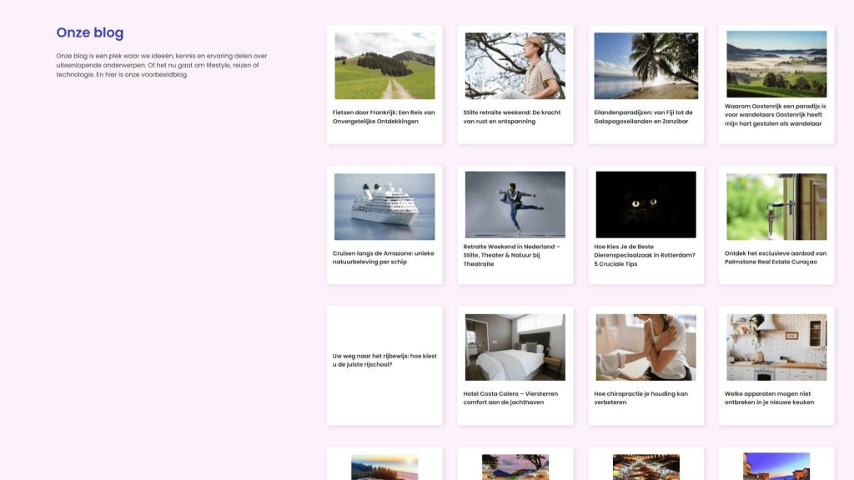Open Retraite Weekend in Nederland article
This screenshot has width=854, height=480.
point(512,255)
